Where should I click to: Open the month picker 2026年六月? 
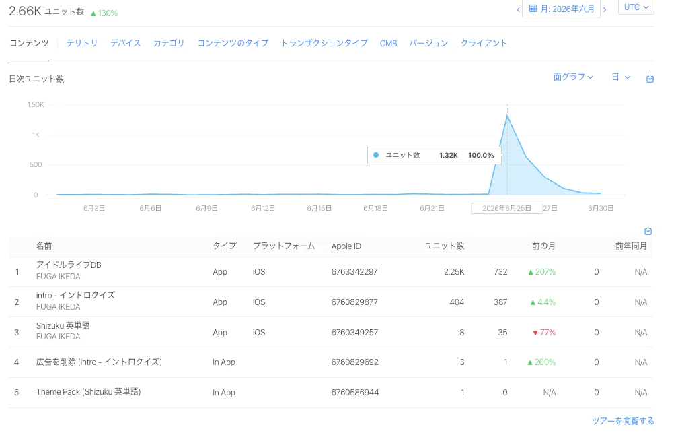pos(561,9)
